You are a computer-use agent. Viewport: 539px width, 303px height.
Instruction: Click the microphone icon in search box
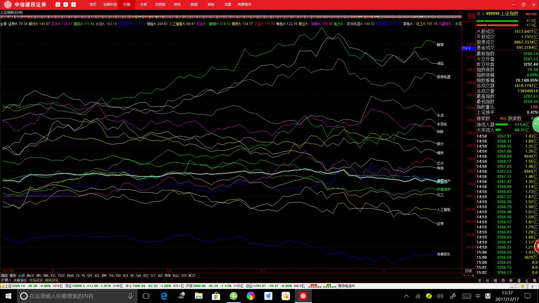(130, 296)
